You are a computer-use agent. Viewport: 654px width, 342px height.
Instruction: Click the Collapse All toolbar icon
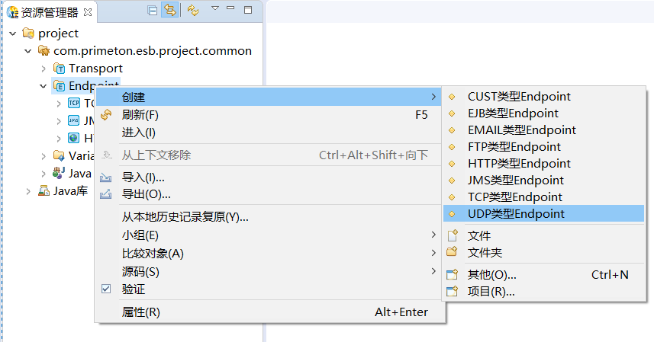[153, 11]
